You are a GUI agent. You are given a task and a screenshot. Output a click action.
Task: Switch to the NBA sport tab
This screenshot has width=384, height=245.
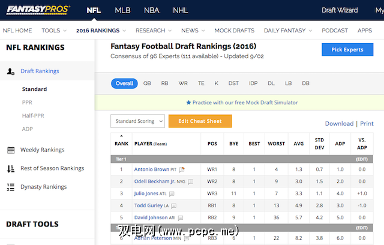click(152, 10)
